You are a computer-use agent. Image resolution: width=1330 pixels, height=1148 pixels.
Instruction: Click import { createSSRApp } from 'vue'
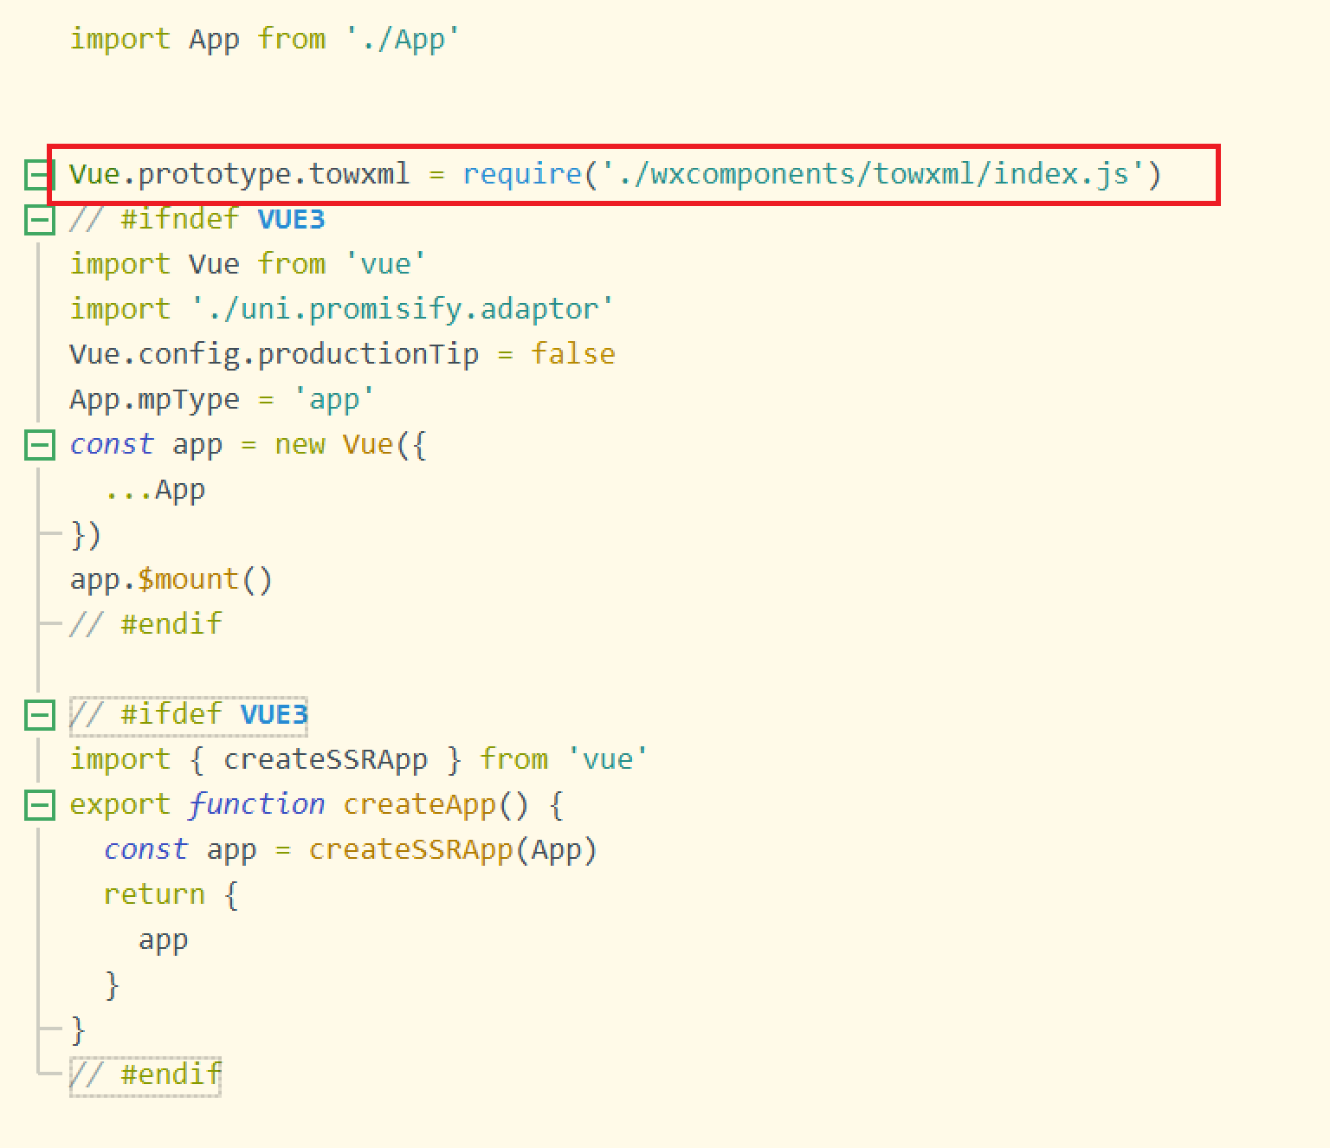(358, 759)
